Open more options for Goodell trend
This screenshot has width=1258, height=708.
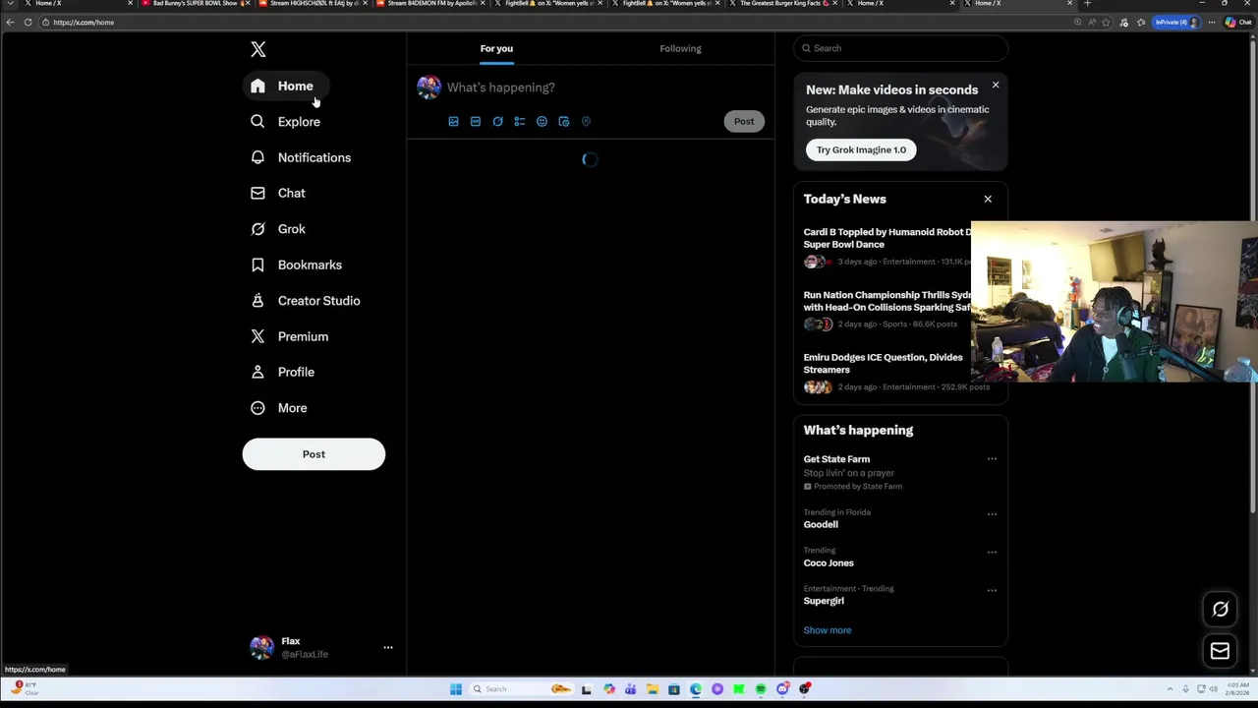click(992, 514)
